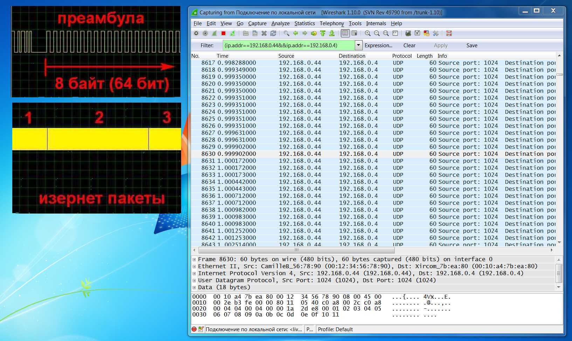572x341 pixels.
Task: Open the capture interfaces list icon
Action: (196, 33)
